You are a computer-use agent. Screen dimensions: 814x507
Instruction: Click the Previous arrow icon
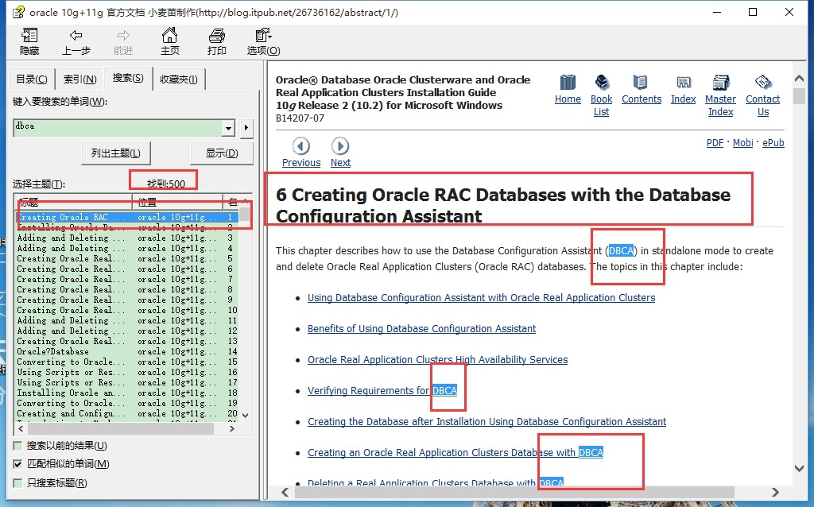[301, 145]
